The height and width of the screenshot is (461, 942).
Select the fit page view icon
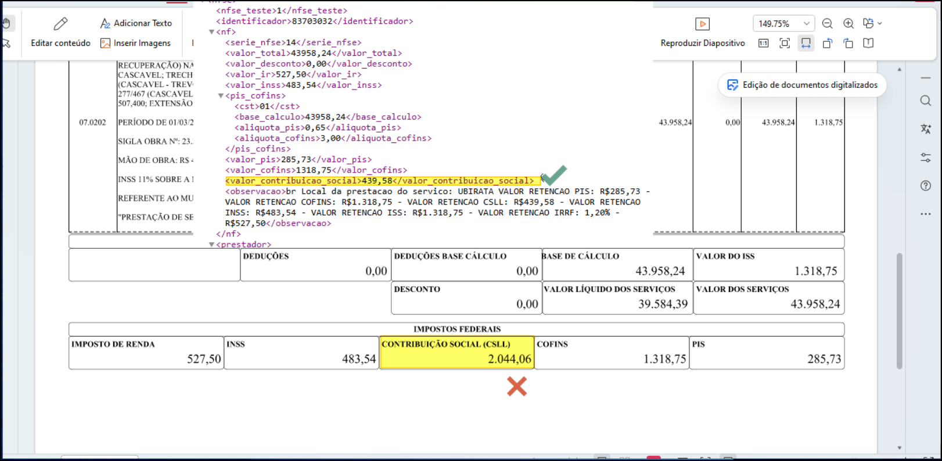click(785, 43)
